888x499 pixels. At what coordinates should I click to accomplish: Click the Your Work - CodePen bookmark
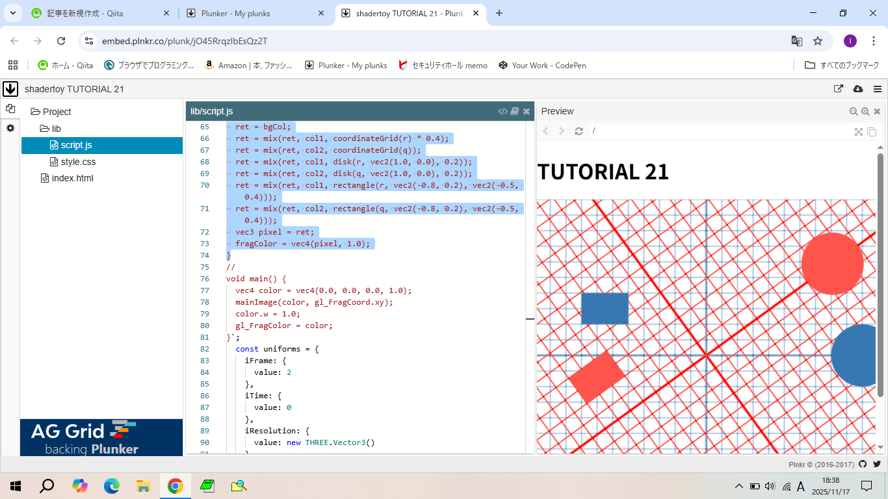(x=542, y=65)
